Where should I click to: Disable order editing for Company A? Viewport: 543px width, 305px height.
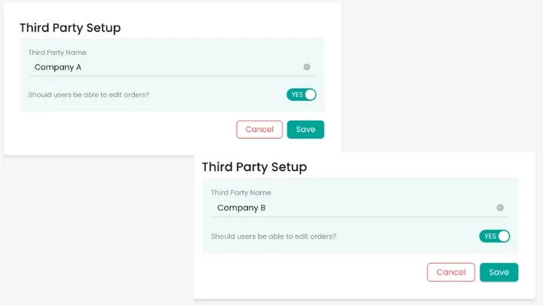point(301,95)
